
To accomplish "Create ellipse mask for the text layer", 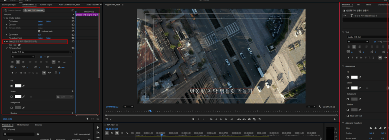I will pos(11,45).
